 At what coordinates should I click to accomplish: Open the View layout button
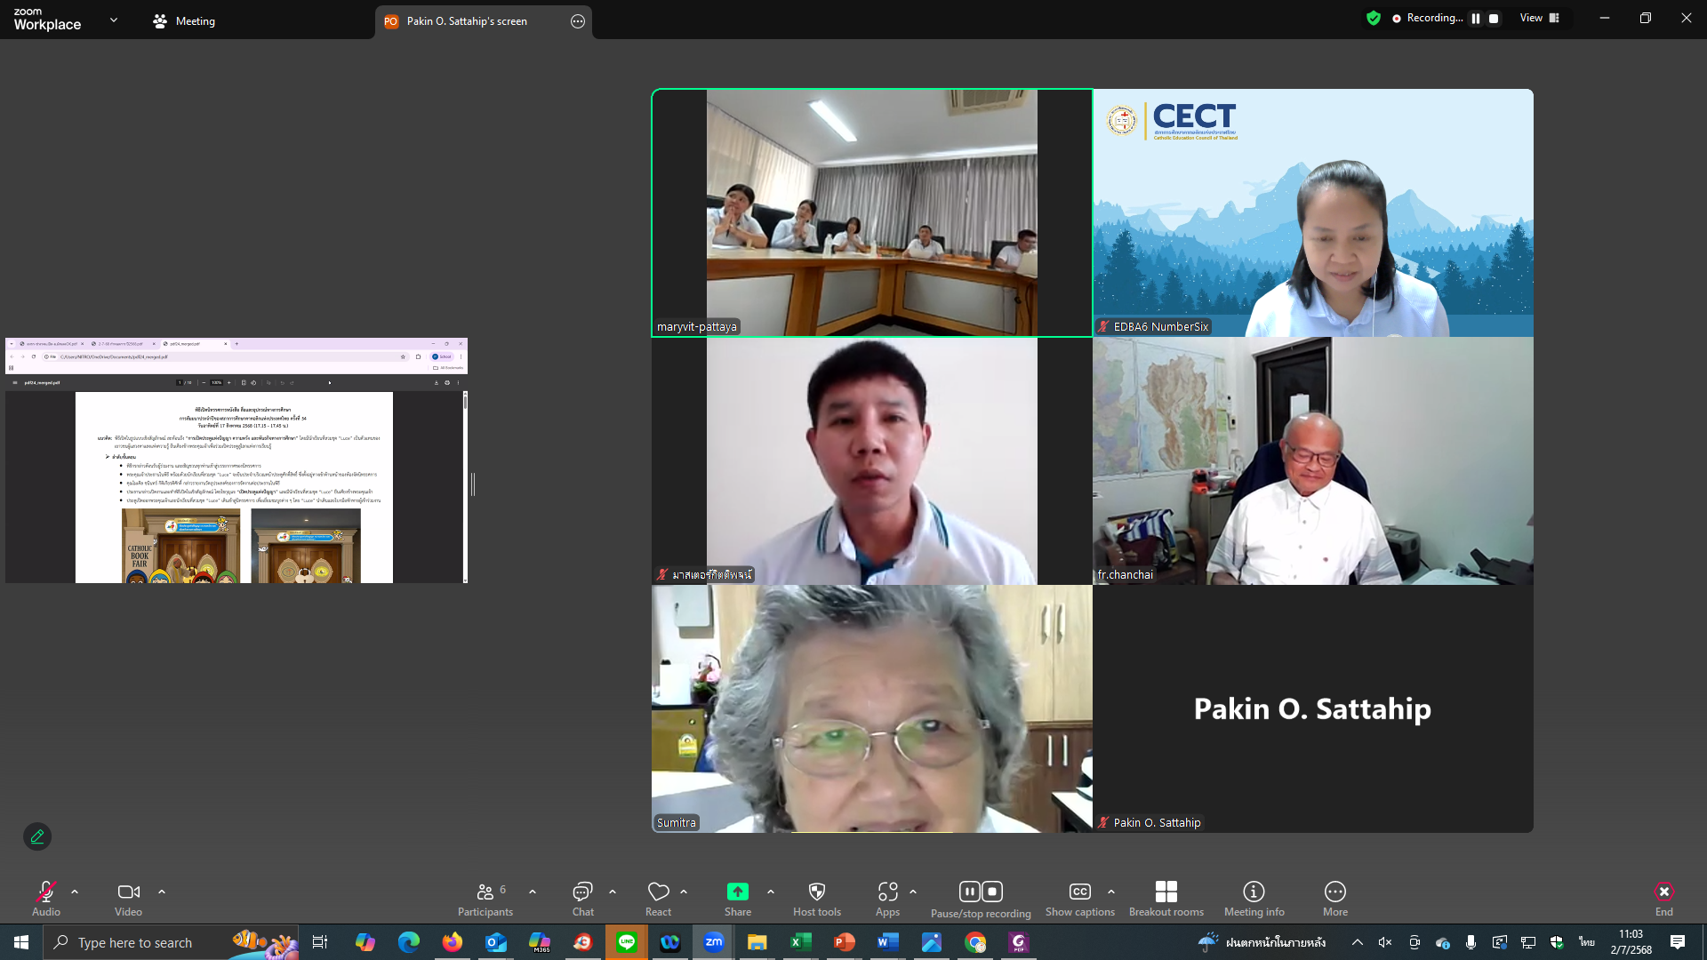1540,18
